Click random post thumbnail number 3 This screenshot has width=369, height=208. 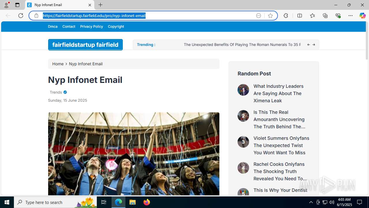(x=243, y=142)
